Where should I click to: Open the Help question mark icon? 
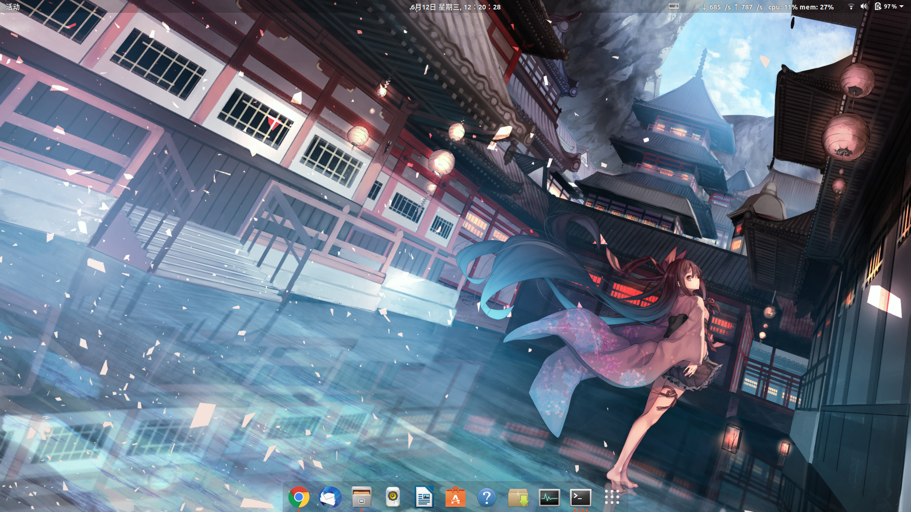click(486, 497)
